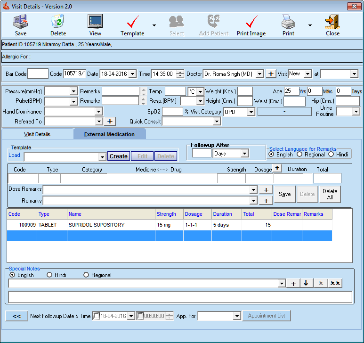Expand the Visit Category OPD dropdown

[251, 112]
